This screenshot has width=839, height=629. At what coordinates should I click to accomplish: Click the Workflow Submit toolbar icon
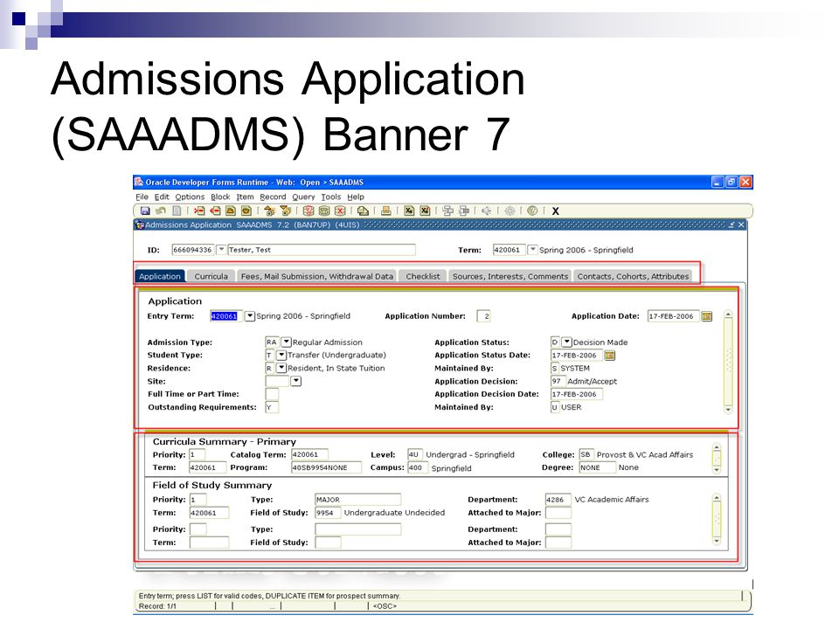(x=447, y=211)
